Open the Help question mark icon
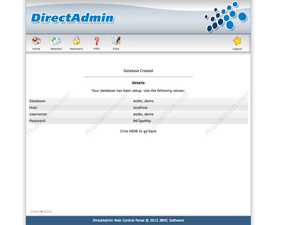The height and width of the screenshot is (225, 281). (x=97, y=41)
